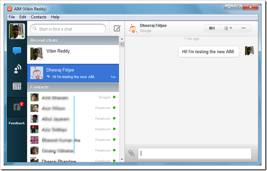The image size is (267, 171).
Task: Select Dheeraj Fiitjee recent chat
Action: [73, 73]
